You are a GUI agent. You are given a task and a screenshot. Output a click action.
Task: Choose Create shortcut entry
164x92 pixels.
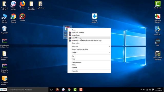(x=89, y=62)
